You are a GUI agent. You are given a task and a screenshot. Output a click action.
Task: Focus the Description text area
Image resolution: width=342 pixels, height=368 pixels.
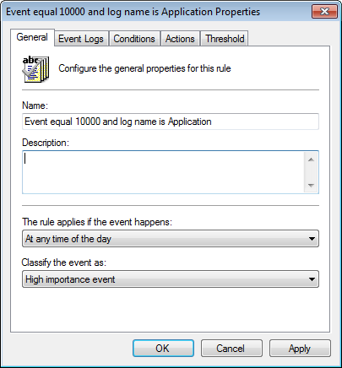[163, 172]
